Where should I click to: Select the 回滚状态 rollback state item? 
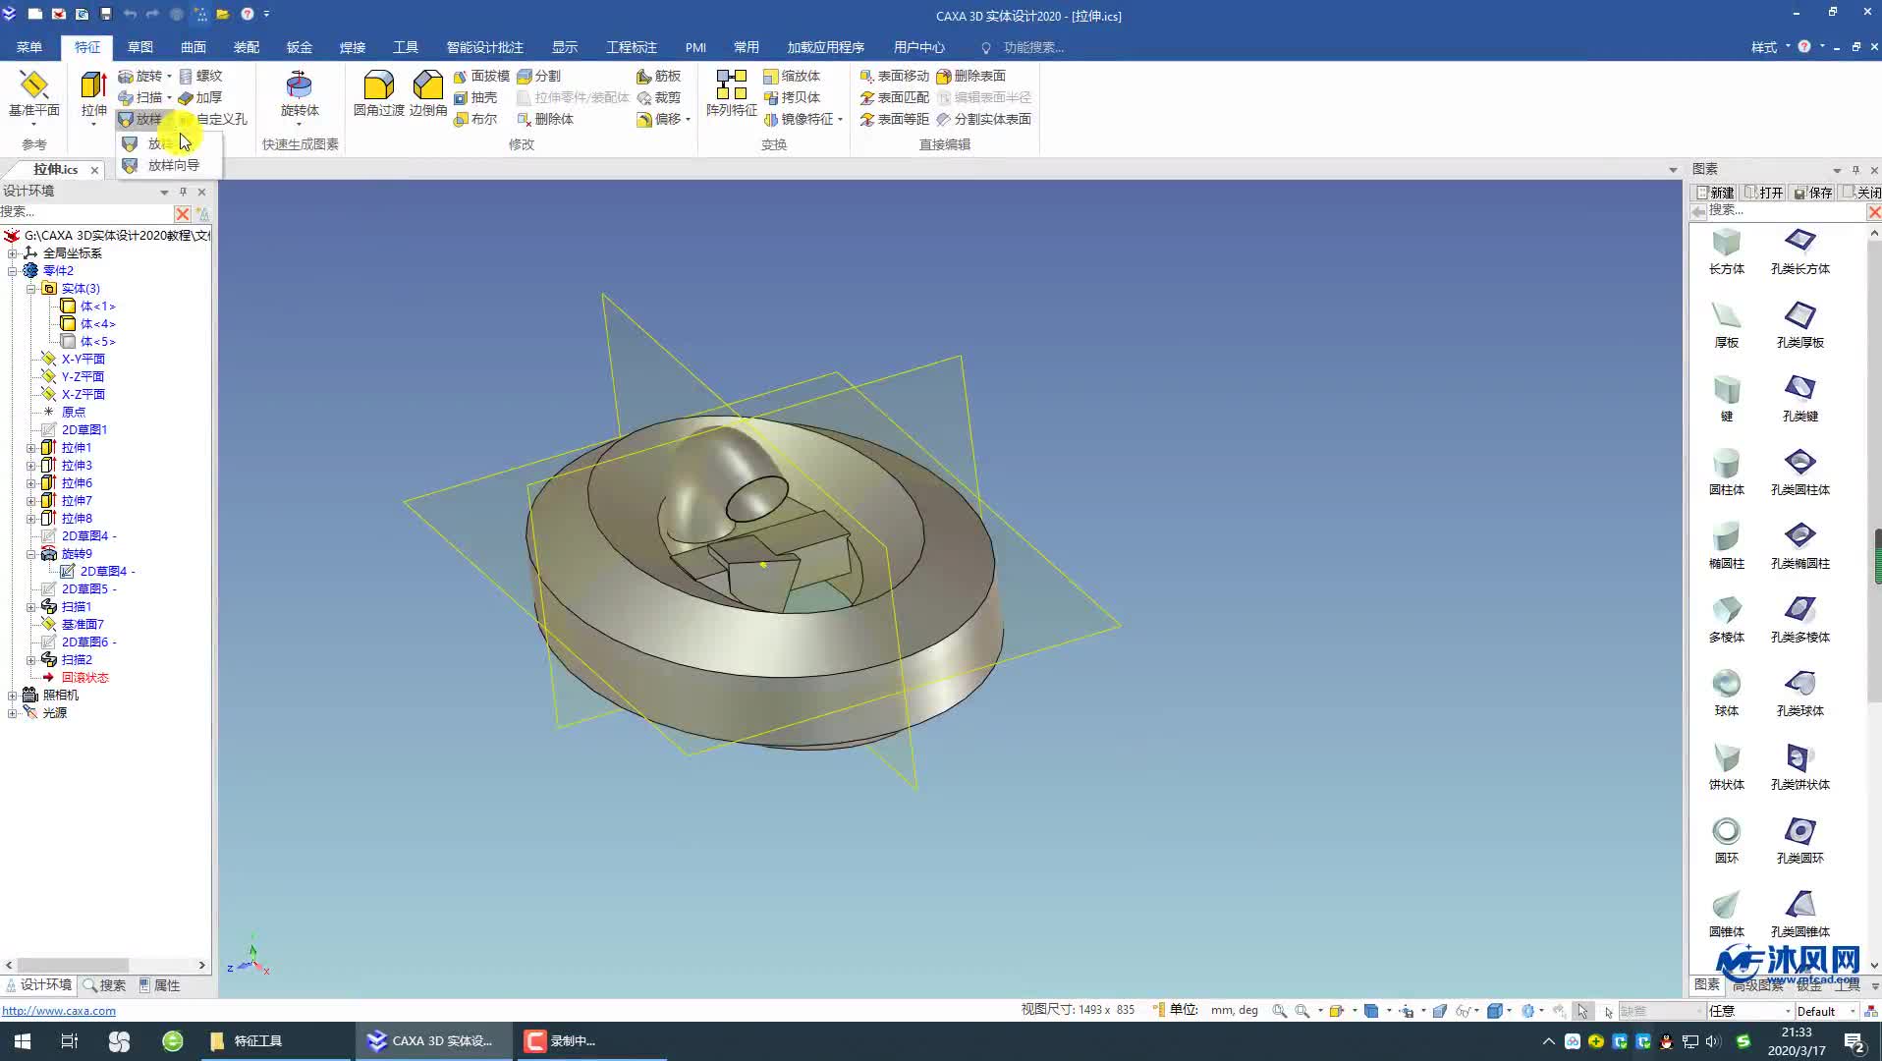click(x=84, y=678)
